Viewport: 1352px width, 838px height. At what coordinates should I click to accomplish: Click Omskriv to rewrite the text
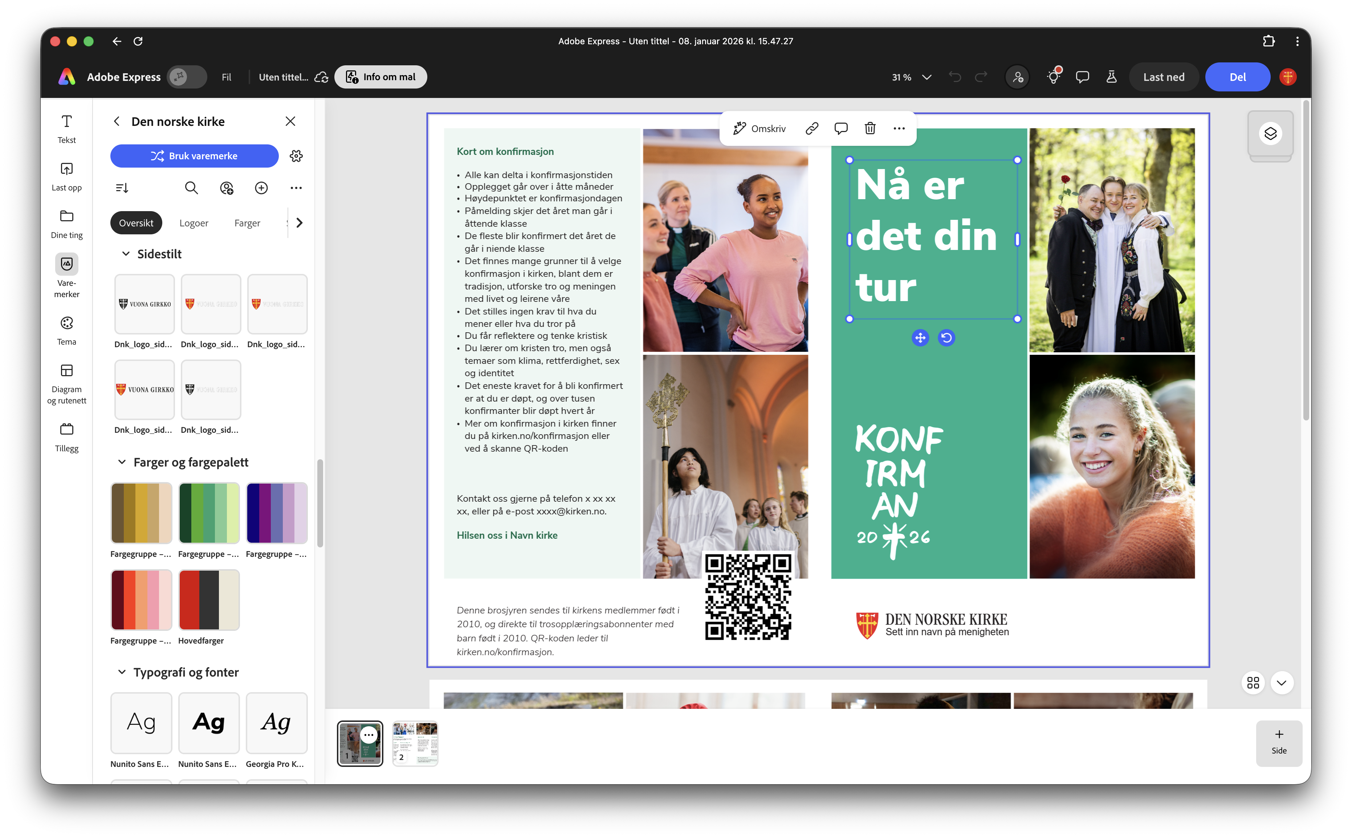pyautogui.click(x=760, y=128)
